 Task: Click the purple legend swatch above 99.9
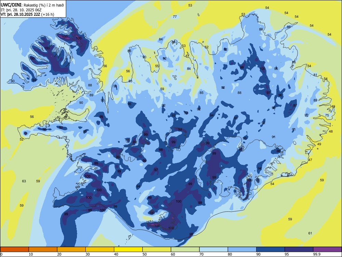327,249
